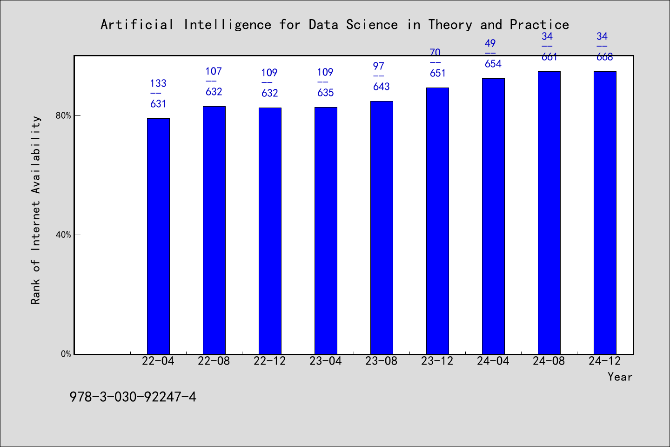The height and width of the screenshot is (447, 670).
Task: Click the total value 654 above 24-04
Action: pos(493,64)
